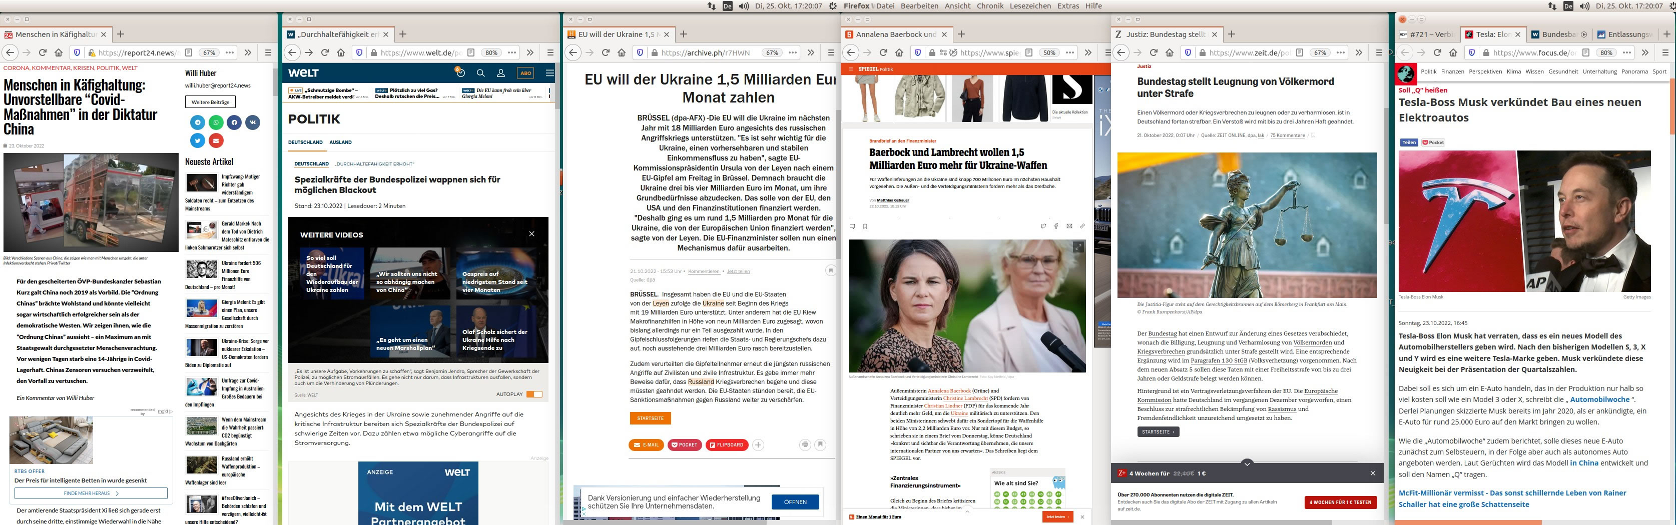Click the 'Weitere Beiträge' button

[x=210, y=102]
